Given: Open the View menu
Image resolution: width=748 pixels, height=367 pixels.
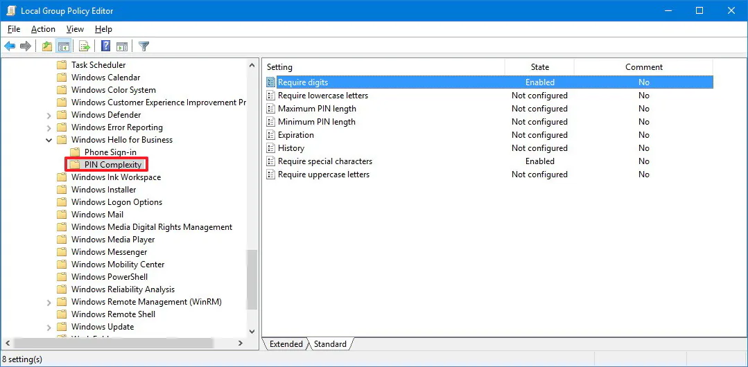Looking at the screenshot, I should [75, 29].
